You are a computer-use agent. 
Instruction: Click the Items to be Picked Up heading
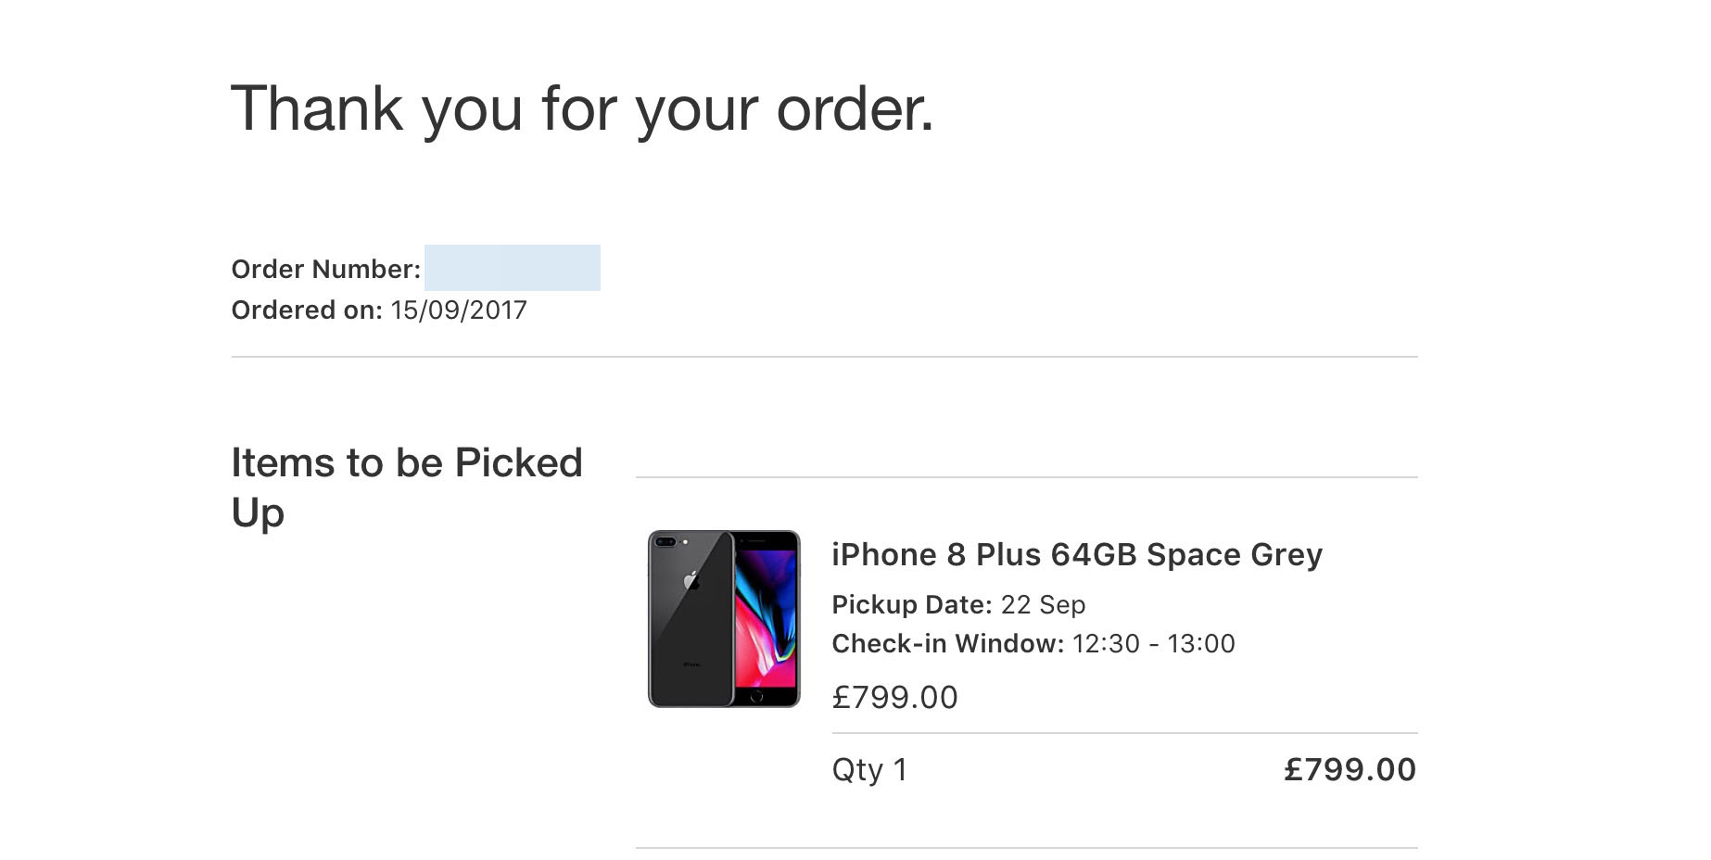point(407,487)
